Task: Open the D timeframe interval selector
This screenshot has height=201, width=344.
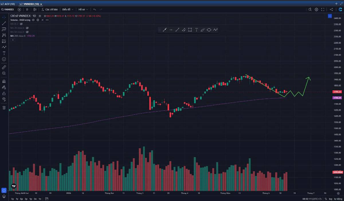Action: 27,9
